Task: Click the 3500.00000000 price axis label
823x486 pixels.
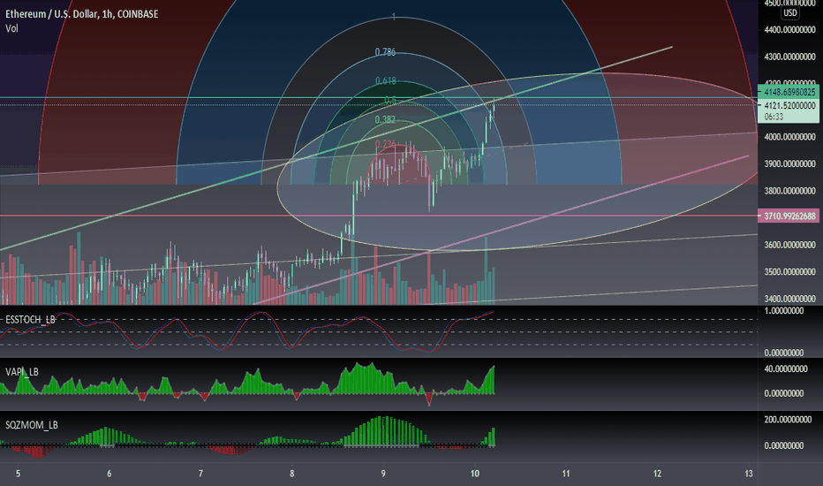Action: [x=790, y=272]
